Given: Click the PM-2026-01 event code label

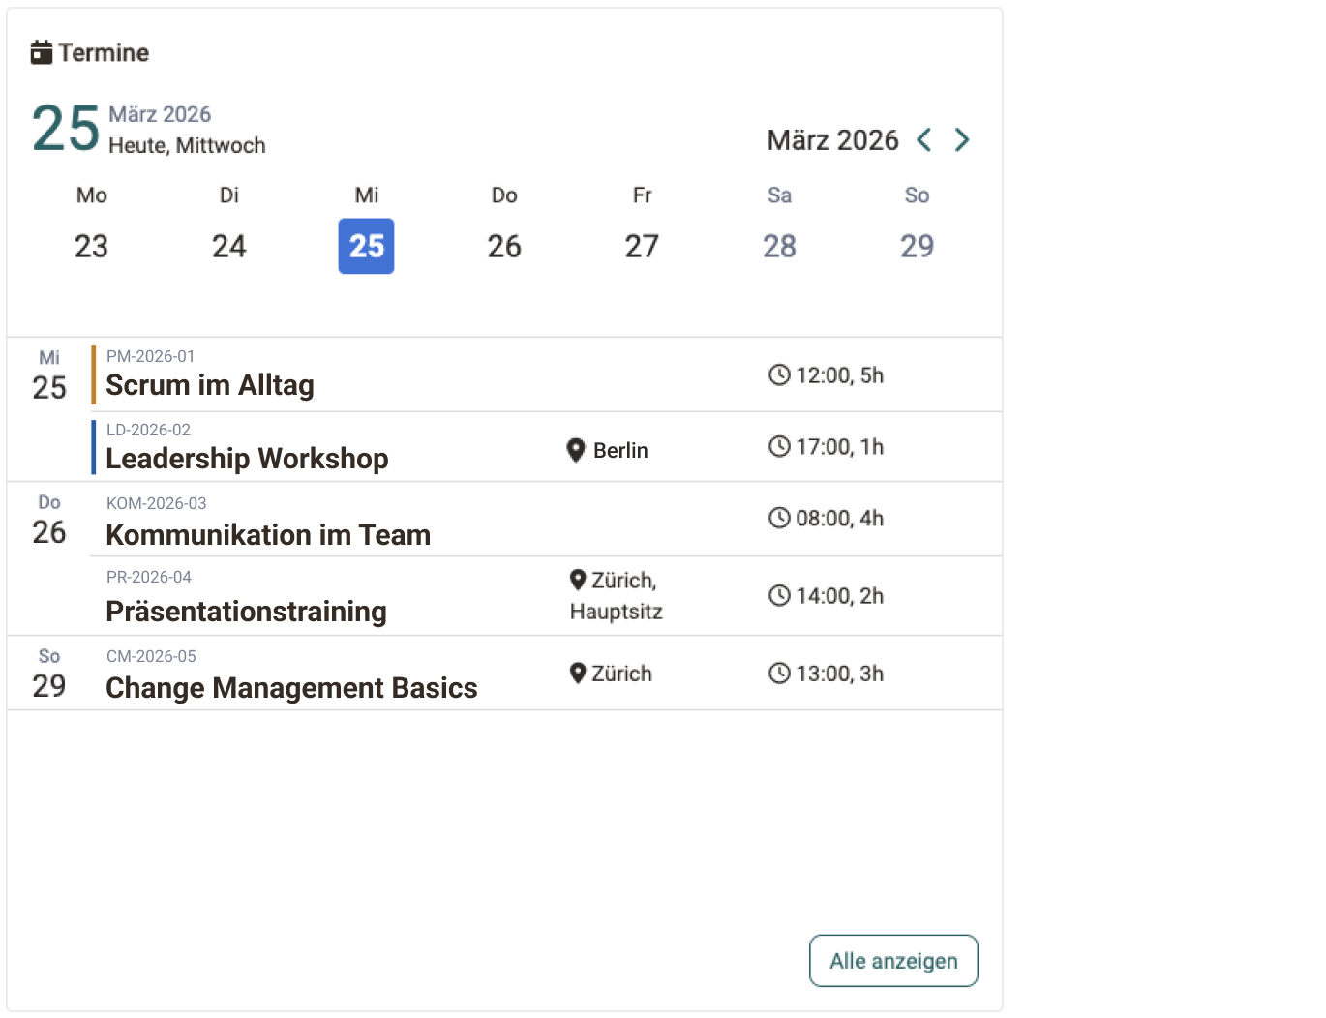Looking at the screenshot, I should tap(150, 356).
